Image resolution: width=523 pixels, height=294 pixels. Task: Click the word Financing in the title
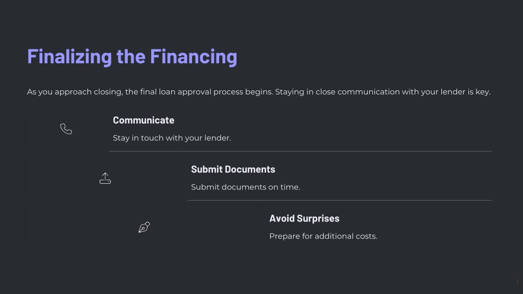194,56
